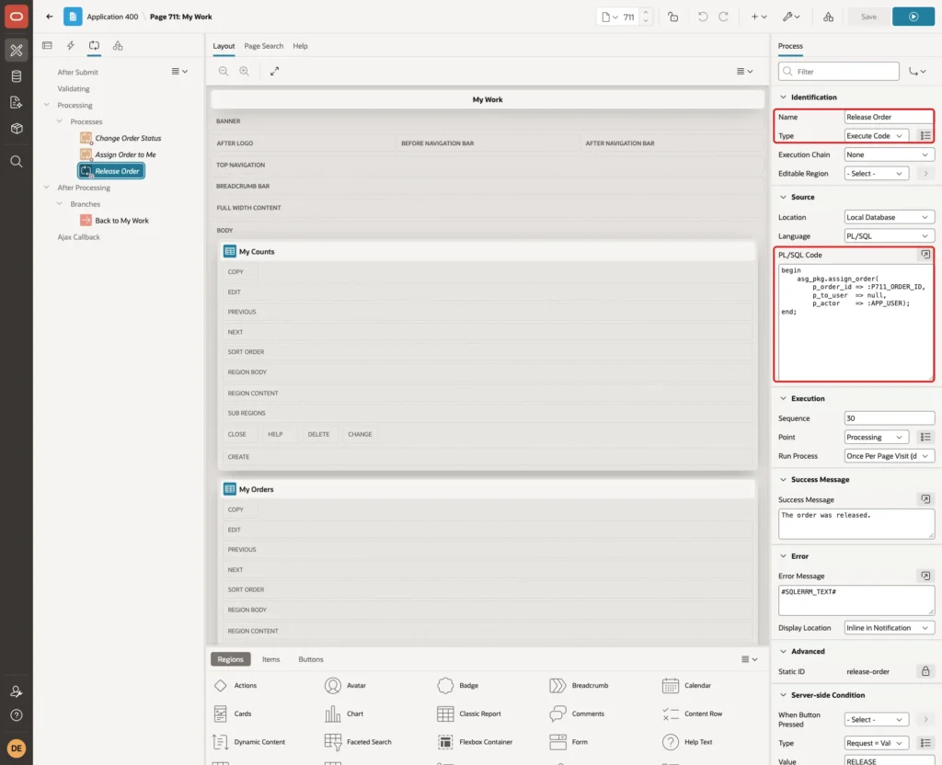The width and height of the screenshot is (942, 765).
Task: Step page number up with the arrow
Action: [x=646, y=12]
